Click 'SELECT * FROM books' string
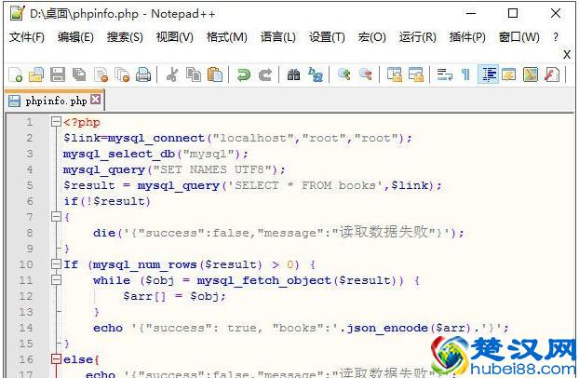 click(x=304, y=185)
